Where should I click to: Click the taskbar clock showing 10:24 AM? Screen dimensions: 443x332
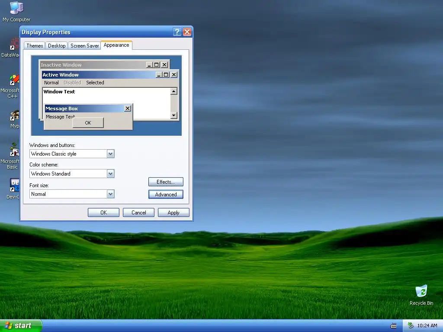(427, 326)
